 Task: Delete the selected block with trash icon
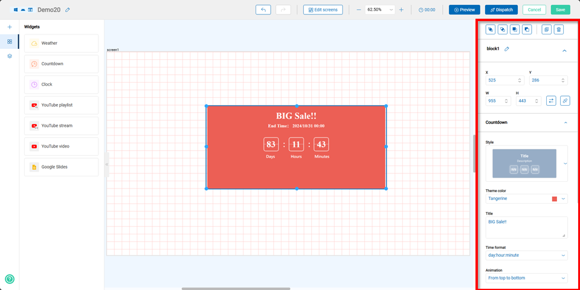pos(559,29)
